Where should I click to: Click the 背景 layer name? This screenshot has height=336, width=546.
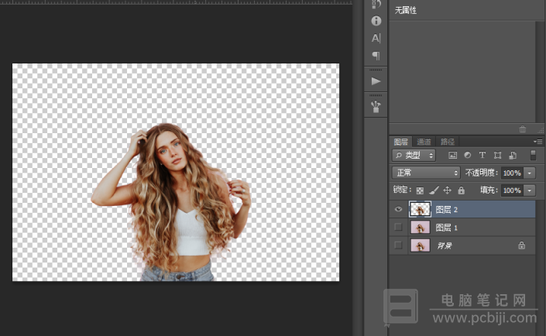click(445, 245)
